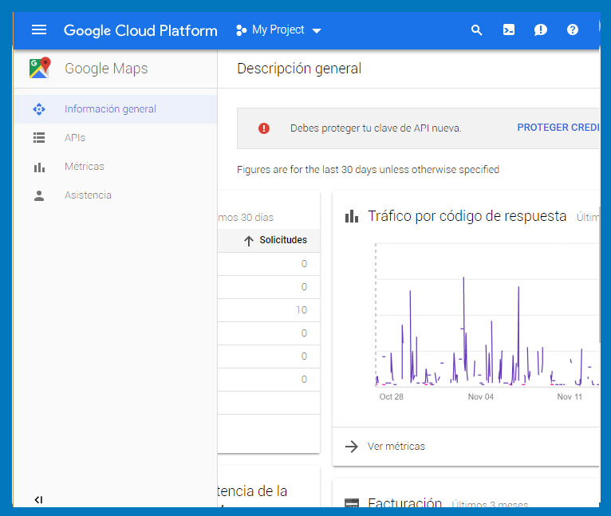Click the red API key warning icon

click(x=264, y=128)
